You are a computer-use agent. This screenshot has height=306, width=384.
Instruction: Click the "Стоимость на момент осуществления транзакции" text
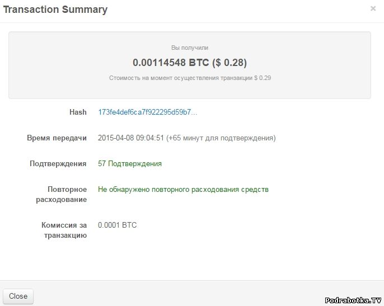point(180,78)
